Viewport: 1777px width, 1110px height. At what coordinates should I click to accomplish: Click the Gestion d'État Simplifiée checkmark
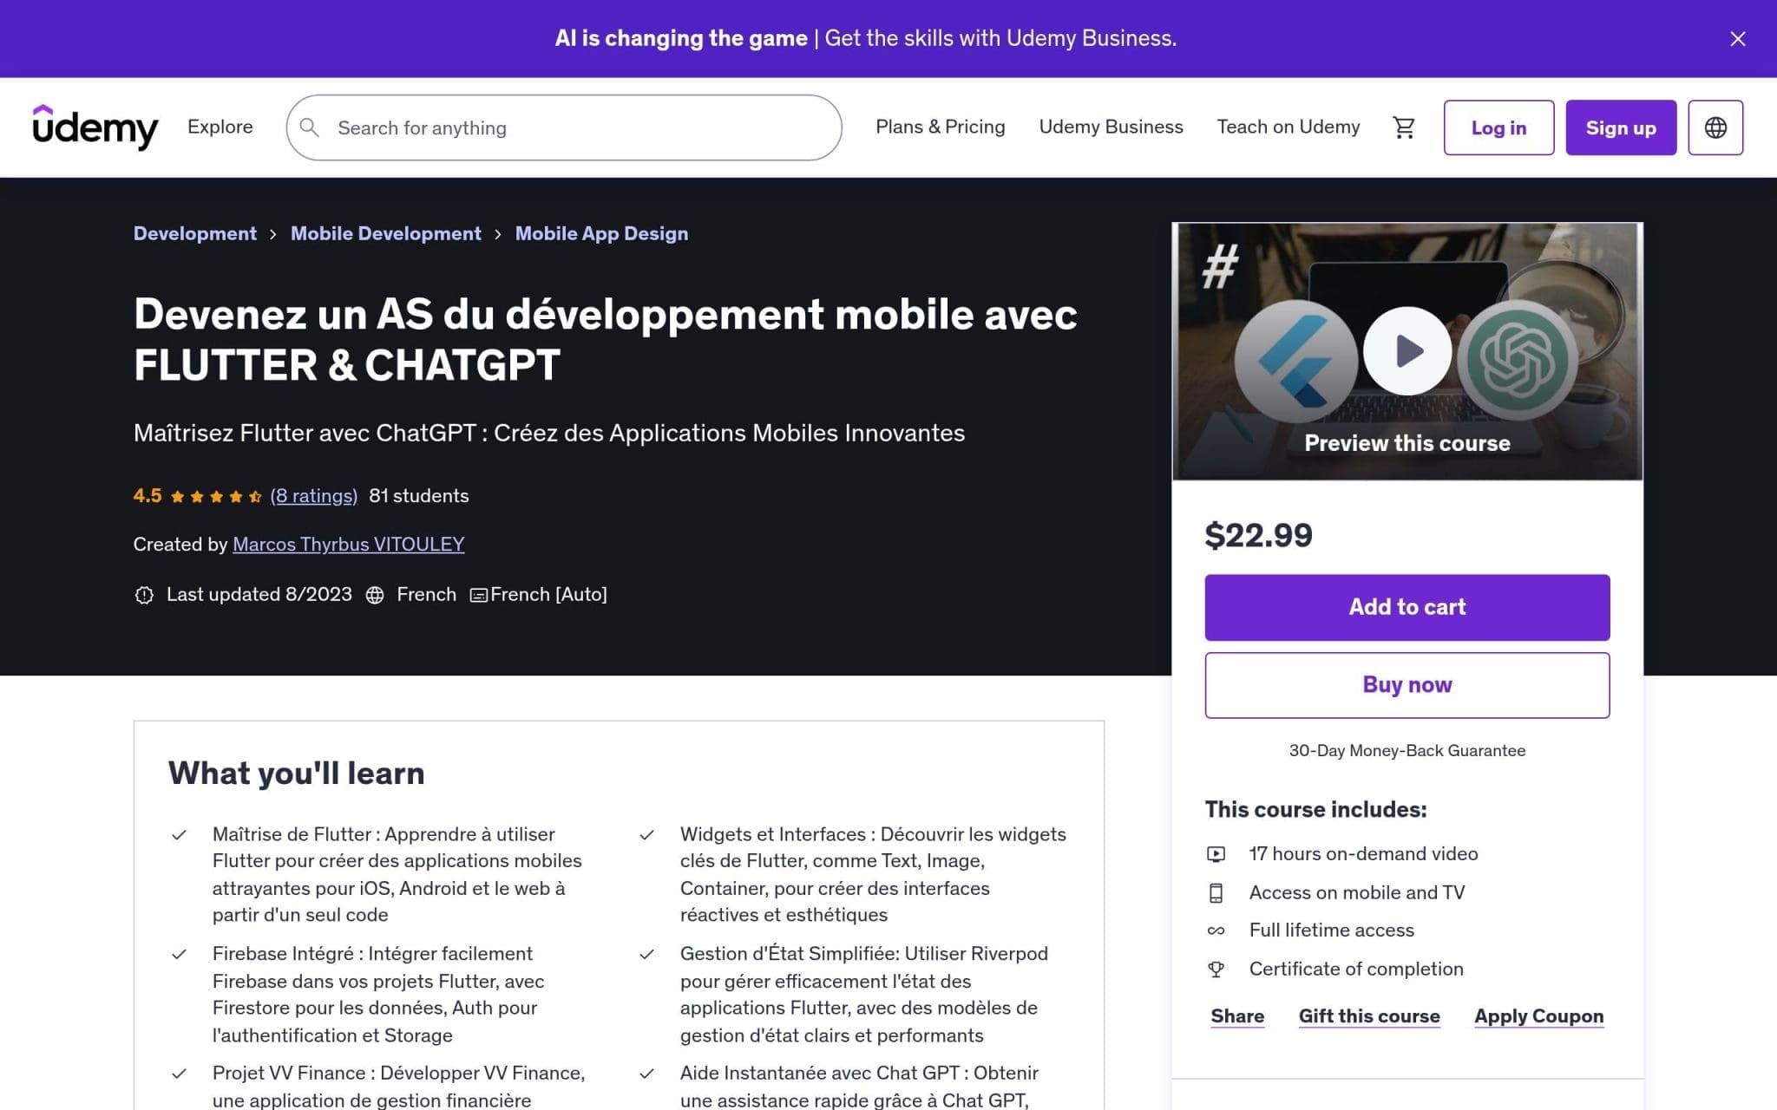click(646, 955)
